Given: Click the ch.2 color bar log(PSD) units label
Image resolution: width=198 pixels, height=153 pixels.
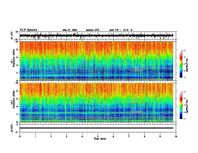Looking at the screenshot, I should tap(187, 106).
